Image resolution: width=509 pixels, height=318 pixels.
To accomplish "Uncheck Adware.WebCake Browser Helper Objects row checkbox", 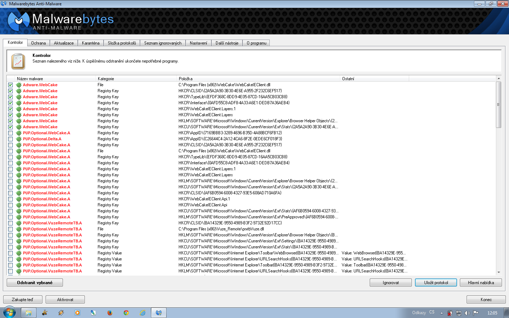I will point(10,121).
